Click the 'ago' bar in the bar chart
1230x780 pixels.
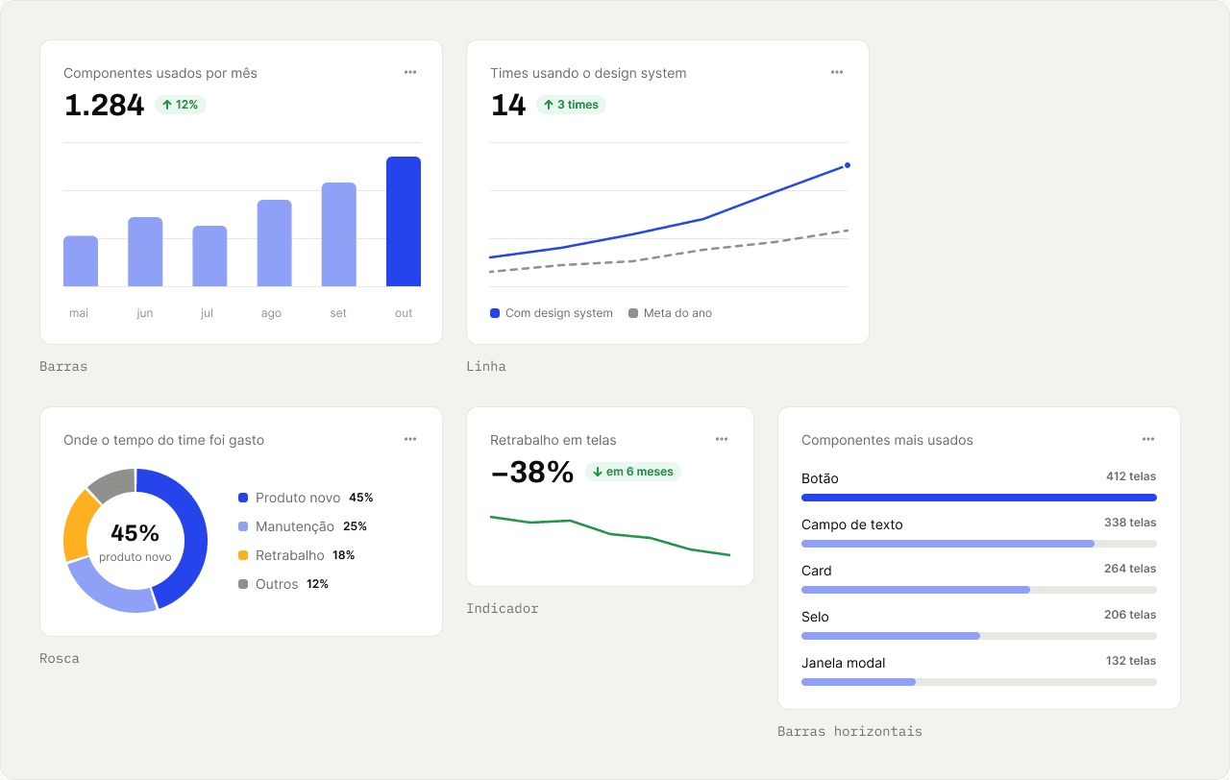(x=275, y=243)
